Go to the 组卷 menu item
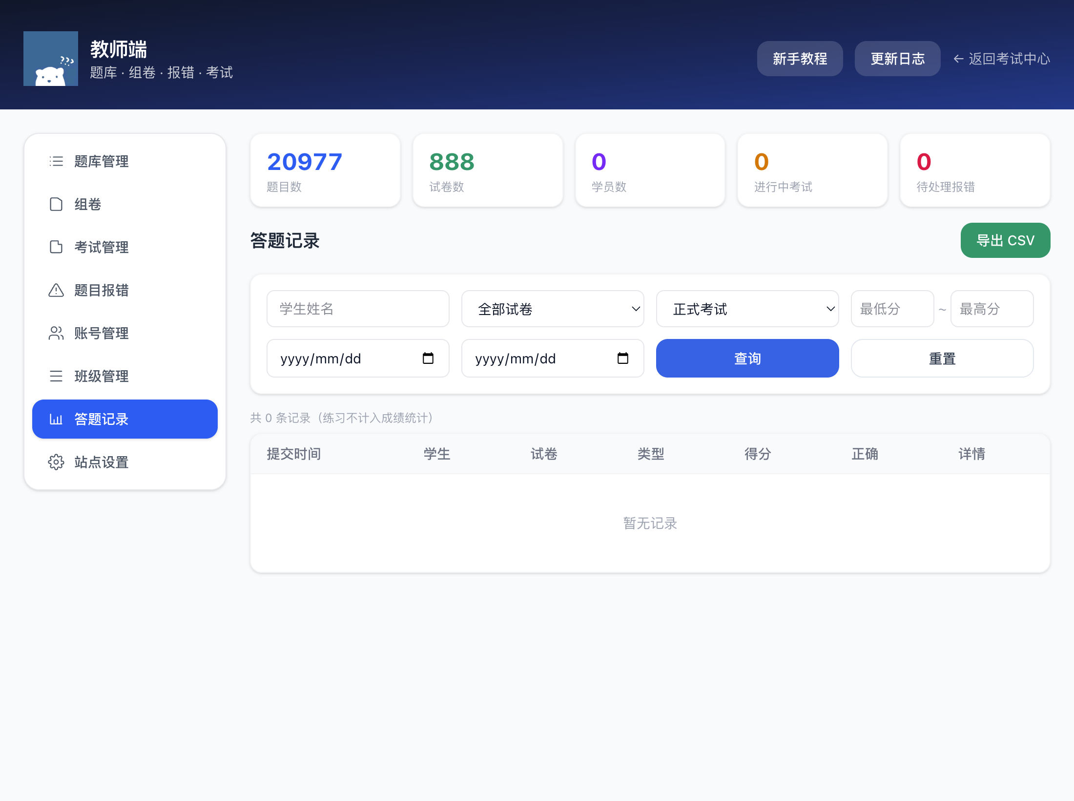 [x=125, y=204]
